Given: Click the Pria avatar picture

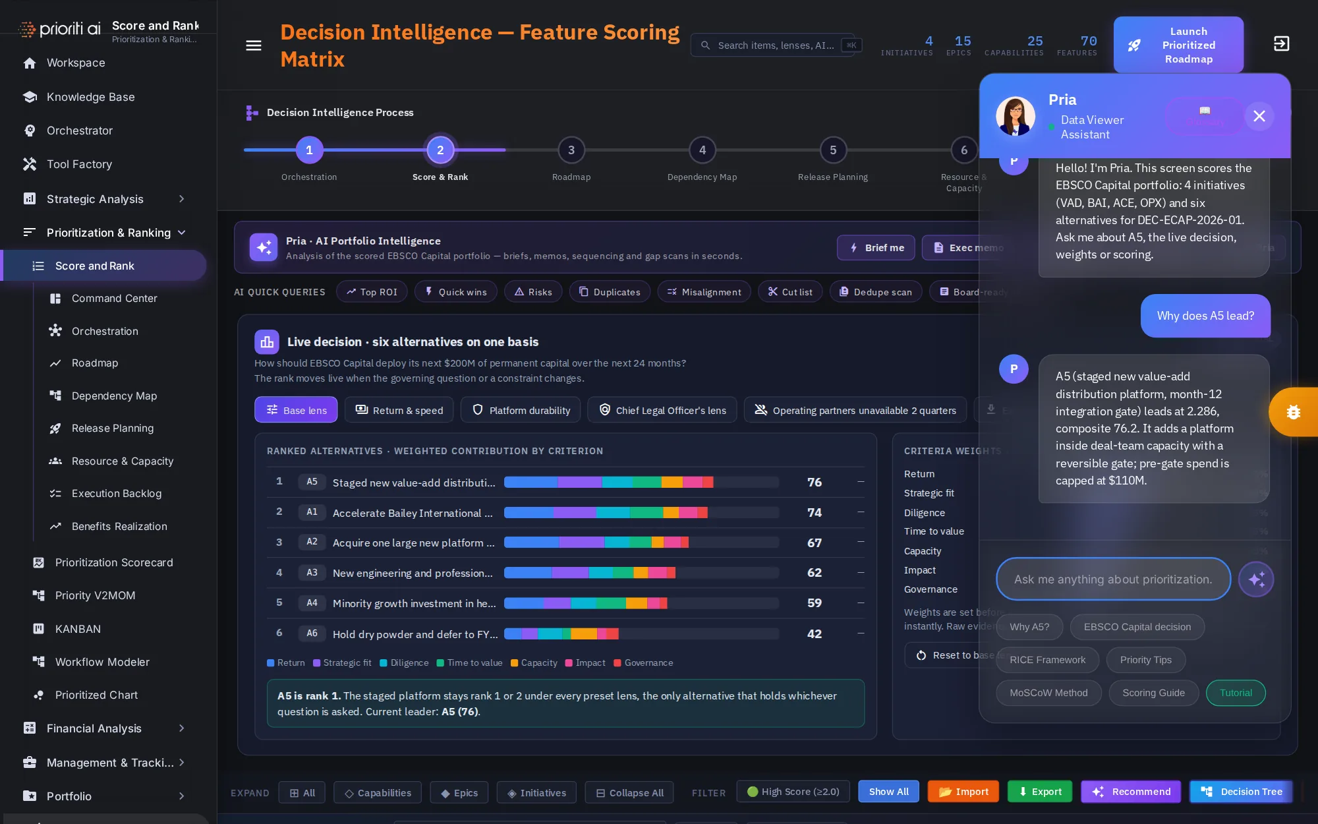Looking at the screenshot, I should [x=1015, y=117].
